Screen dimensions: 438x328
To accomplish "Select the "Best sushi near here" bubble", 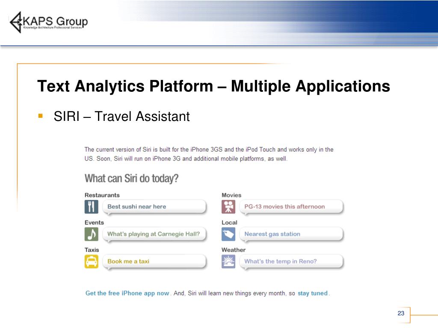I will tap(154, 207).
